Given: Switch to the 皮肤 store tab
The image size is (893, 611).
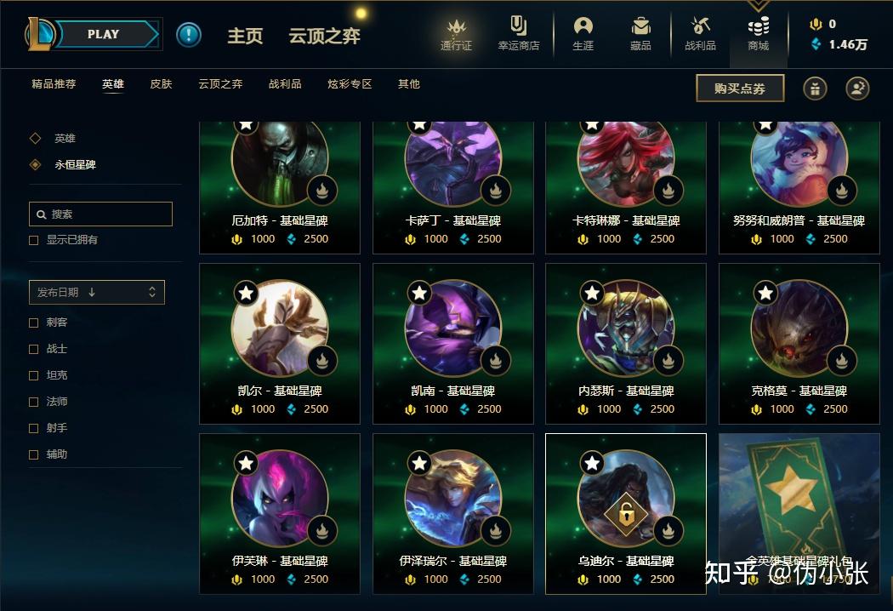Looking at the screenshot, I should pyautogui.click(x=161, y=83).
